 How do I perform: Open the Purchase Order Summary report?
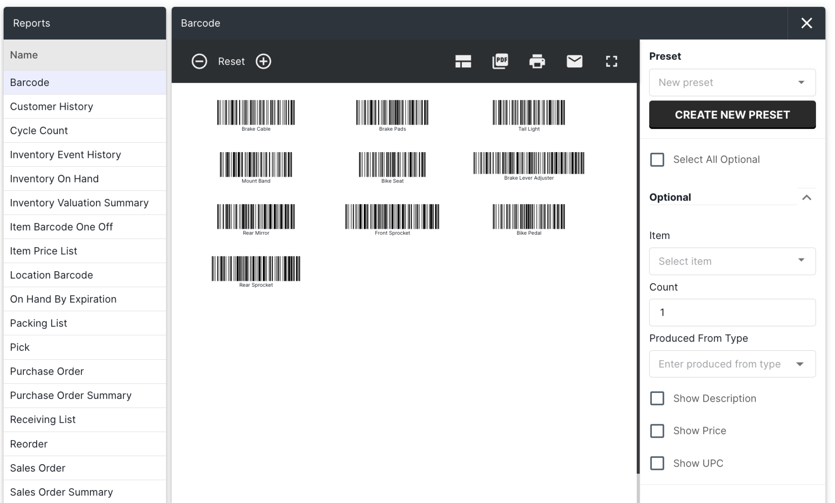point(85,395)
